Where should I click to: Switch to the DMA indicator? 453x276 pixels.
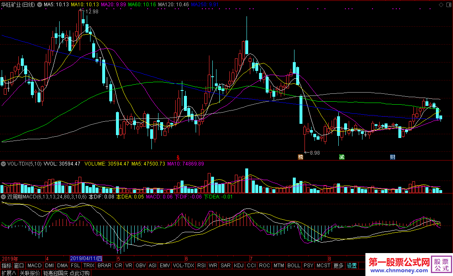(x=62, y=266)
